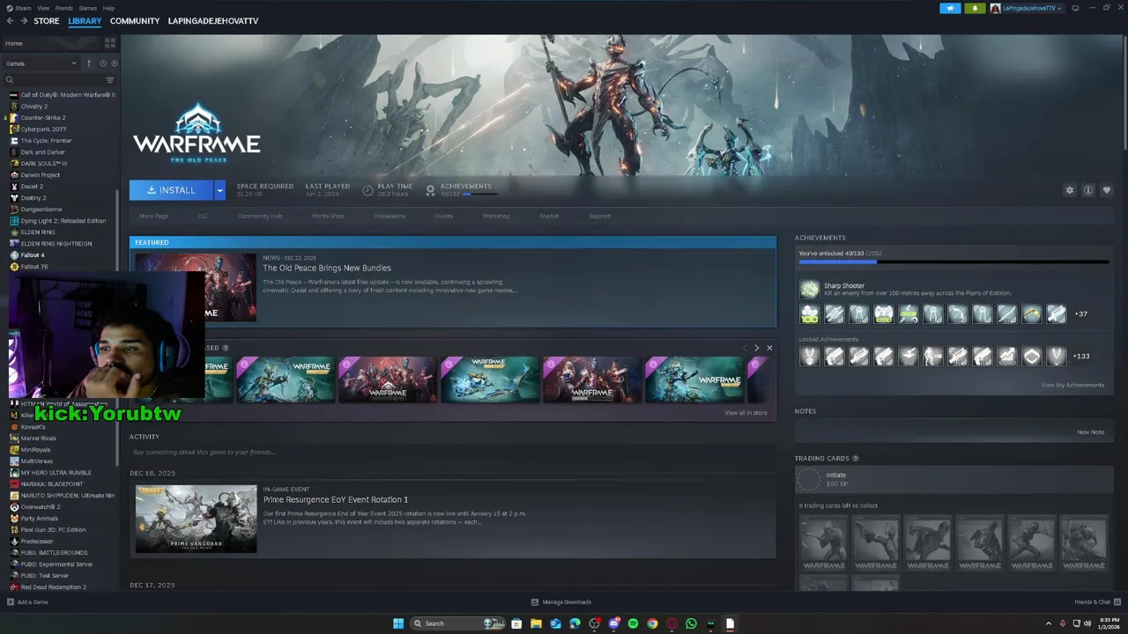Screen dimensions: 1128x634
Task: Open Warframe game info icon
Action: pyautogui.click(x=1088, y=190)
